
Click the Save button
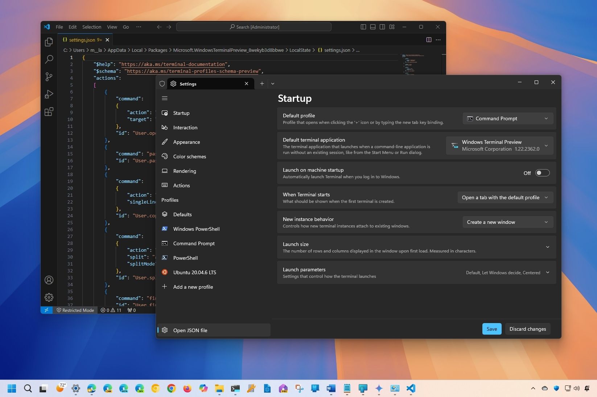[x=491, y=329]
